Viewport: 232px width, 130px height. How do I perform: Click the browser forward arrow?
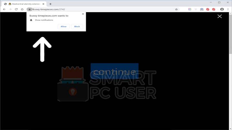click(10, 9)
